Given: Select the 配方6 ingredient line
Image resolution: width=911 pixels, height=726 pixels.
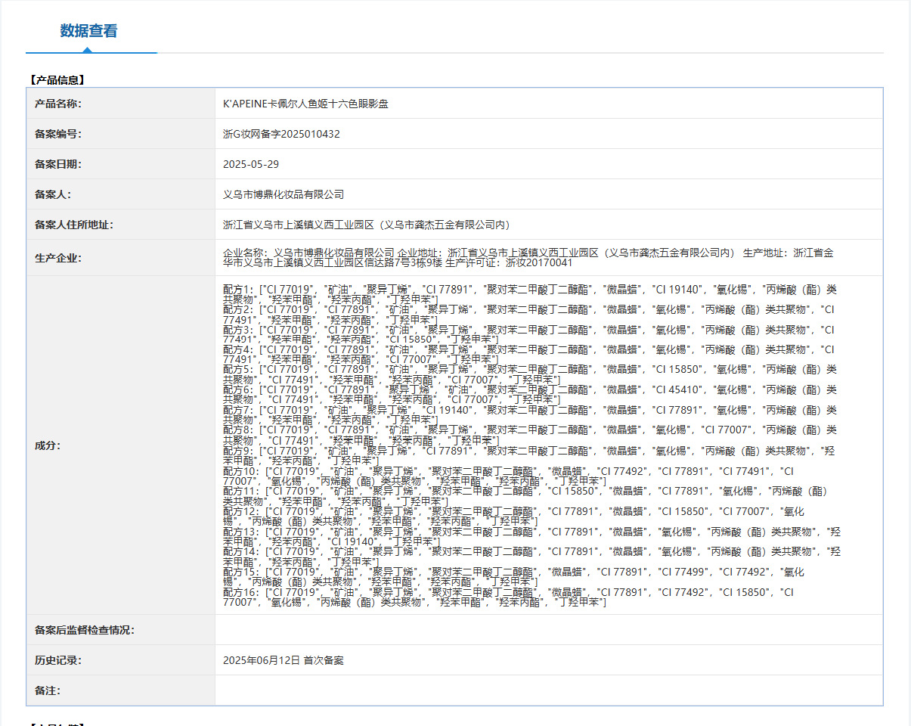Looking at the screenshot, I should (530, 395).
